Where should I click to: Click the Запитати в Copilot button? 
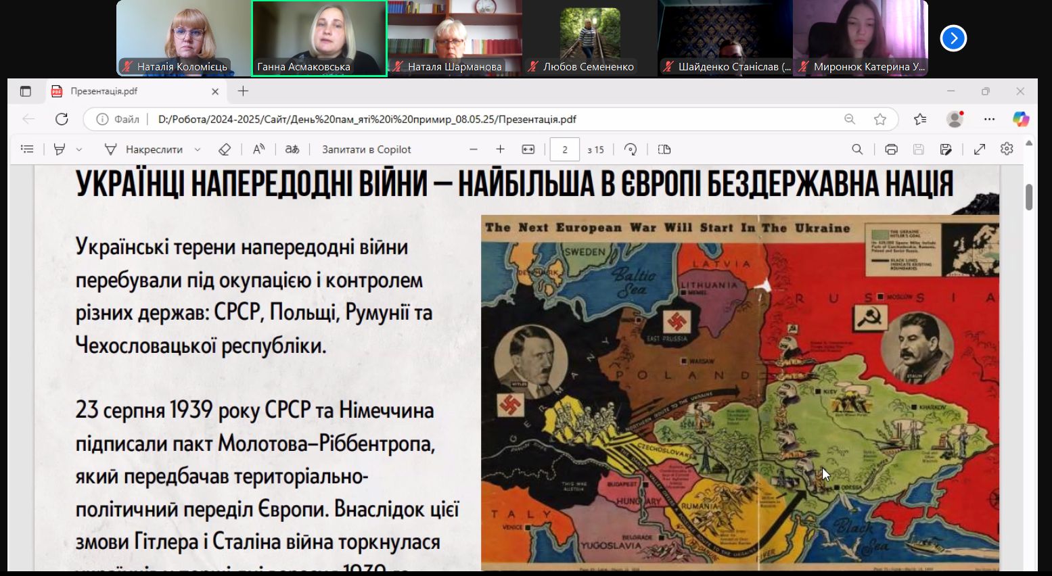pyautogui.click(x=366, y=149)
